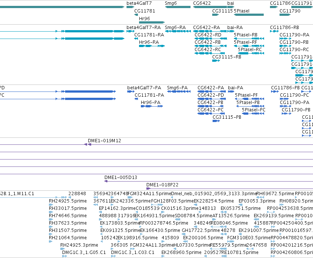Select the CG6422-PC protein label
Viewport: 313px width, 258px height.
[x=211, y=110]
